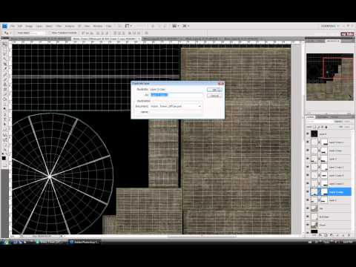The width and height of the screenshot is (356, 267).
Task: Toggle visibility of the selected blue layer
Action: [308, 191]
